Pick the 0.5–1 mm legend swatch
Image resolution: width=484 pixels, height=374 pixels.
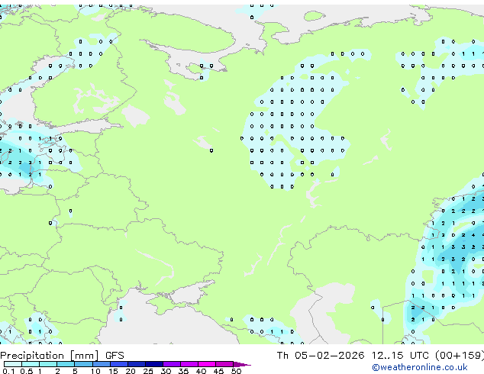point(31,364)
